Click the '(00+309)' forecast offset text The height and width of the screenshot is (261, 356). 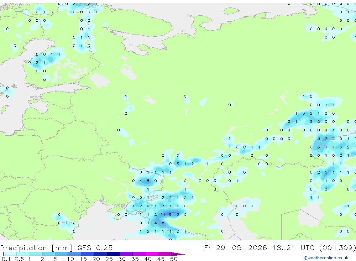tap(337, 247)
